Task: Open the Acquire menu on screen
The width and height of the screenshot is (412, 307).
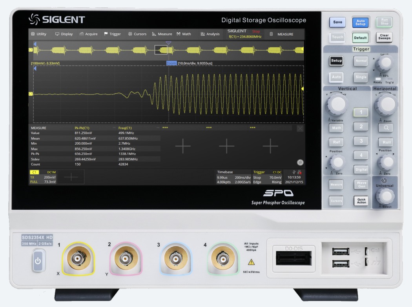Action: click(x=89, y=34)
